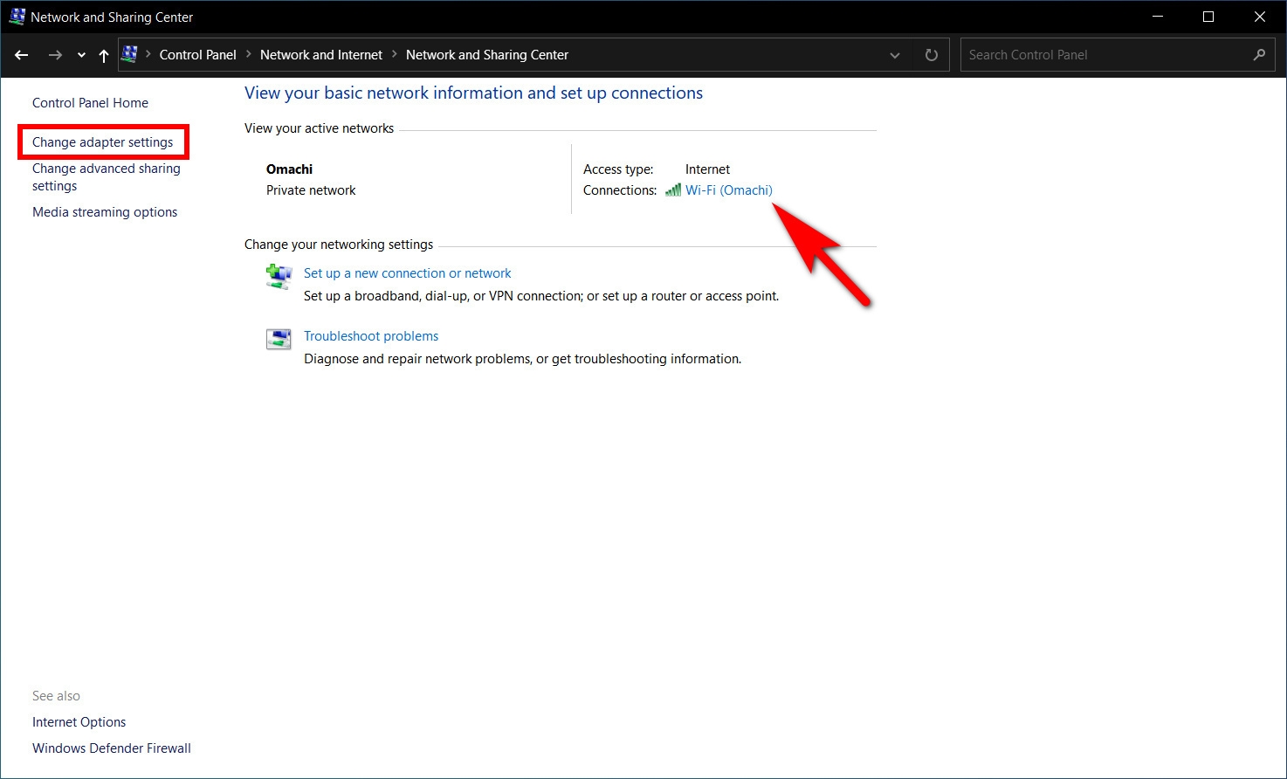Expand the chevron after Control Panel breadcrumb
The width and height of the screenshot is (1287, 779).
pos(248,55)
